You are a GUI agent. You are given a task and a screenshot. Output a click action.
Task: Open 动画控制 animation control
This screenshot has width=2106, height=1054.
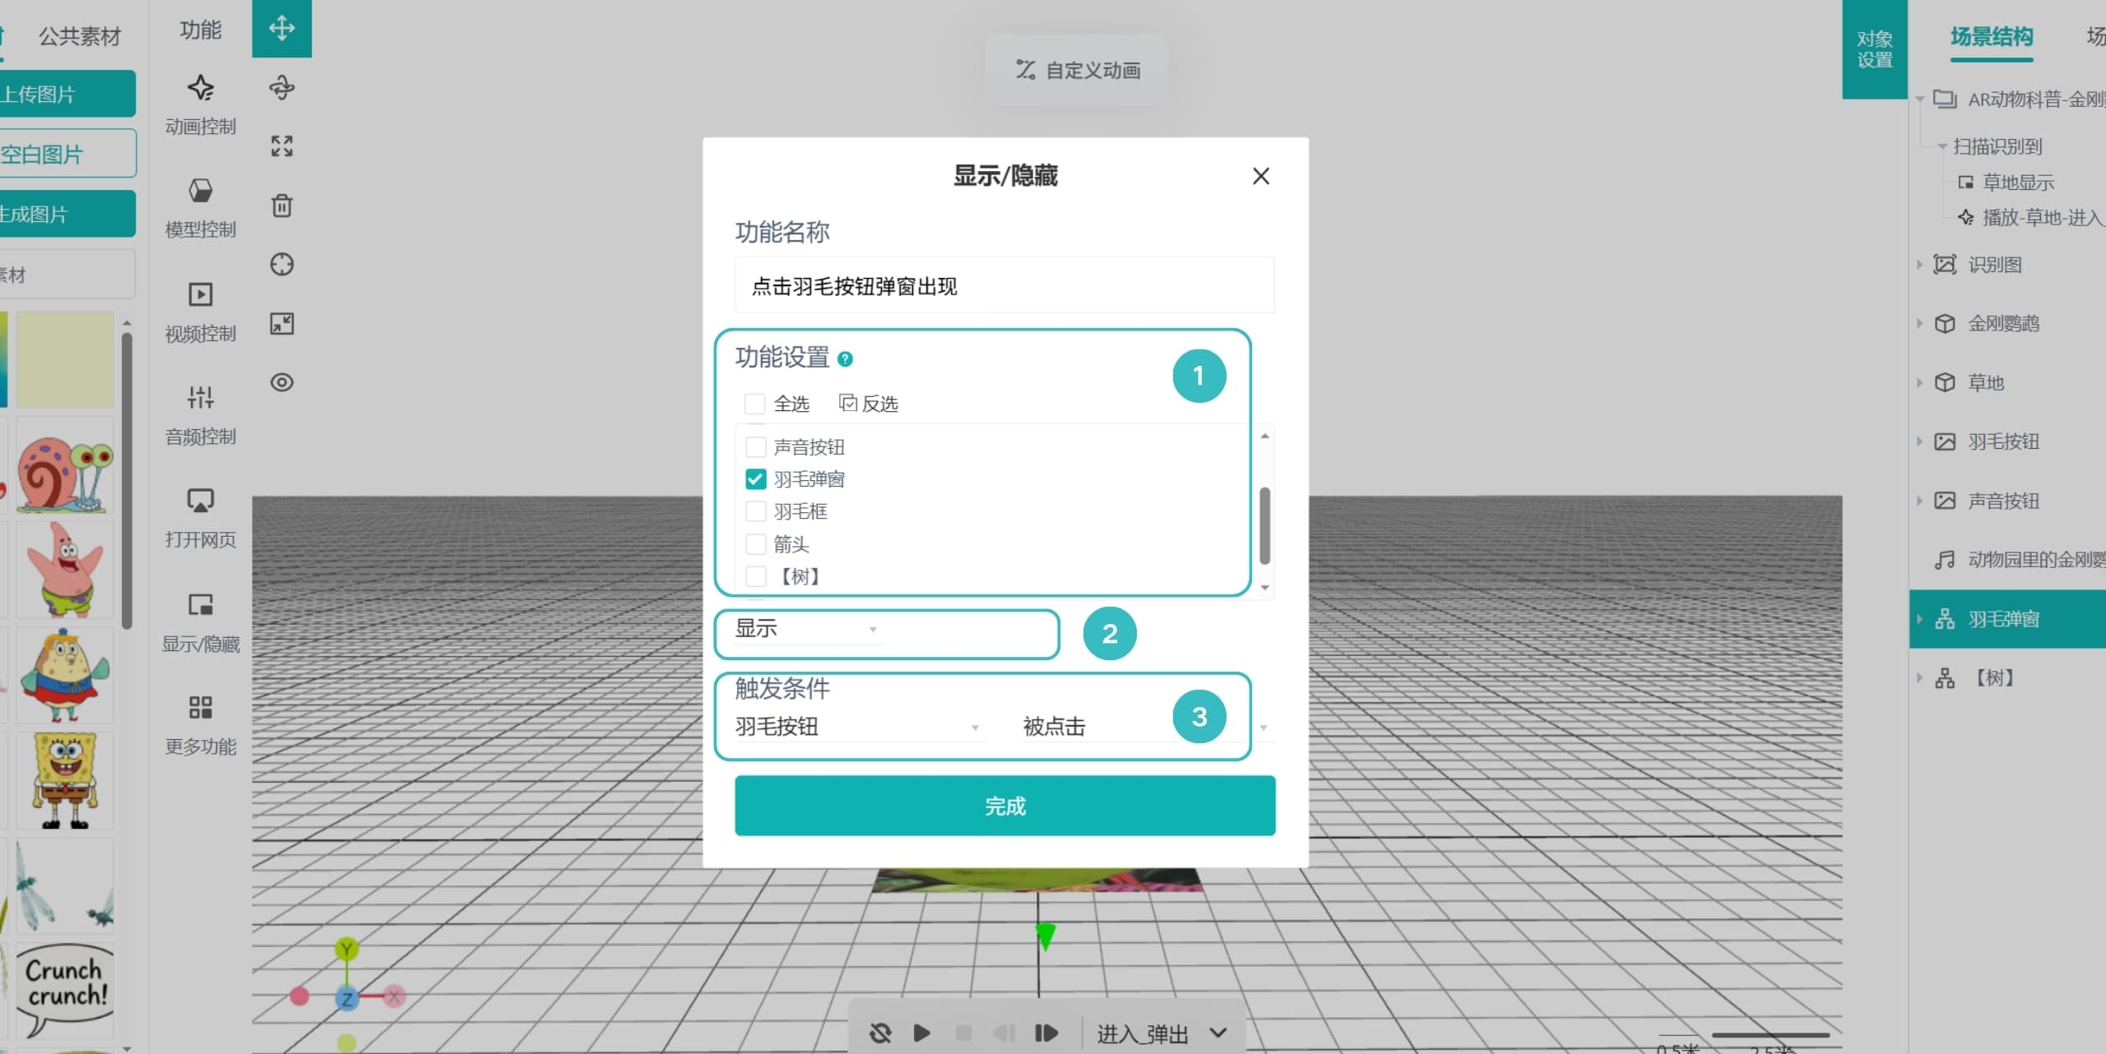pyautogui.click(x=200, y=105)
